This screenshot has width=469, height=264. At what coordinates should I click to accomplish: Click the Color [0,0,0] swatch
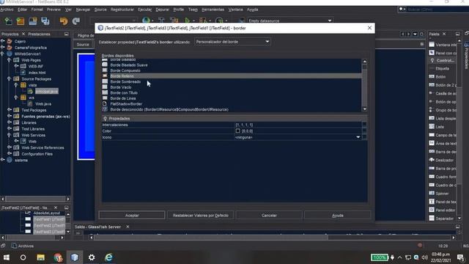click(x=237, y=131)
